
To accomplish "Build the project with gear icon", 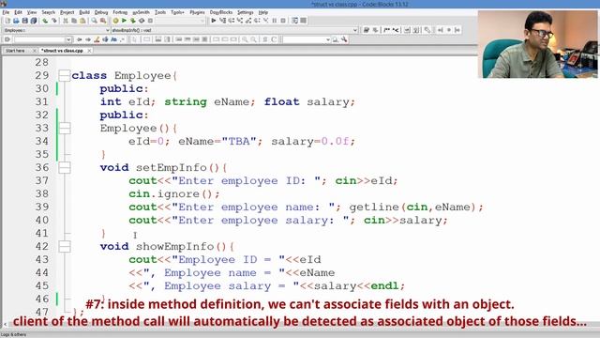I will [x=115, y=21].
